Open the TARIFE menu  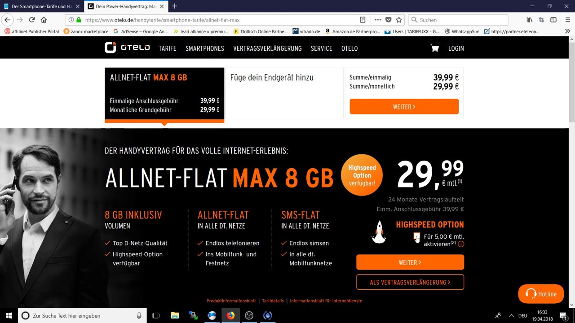coord(168,48)
